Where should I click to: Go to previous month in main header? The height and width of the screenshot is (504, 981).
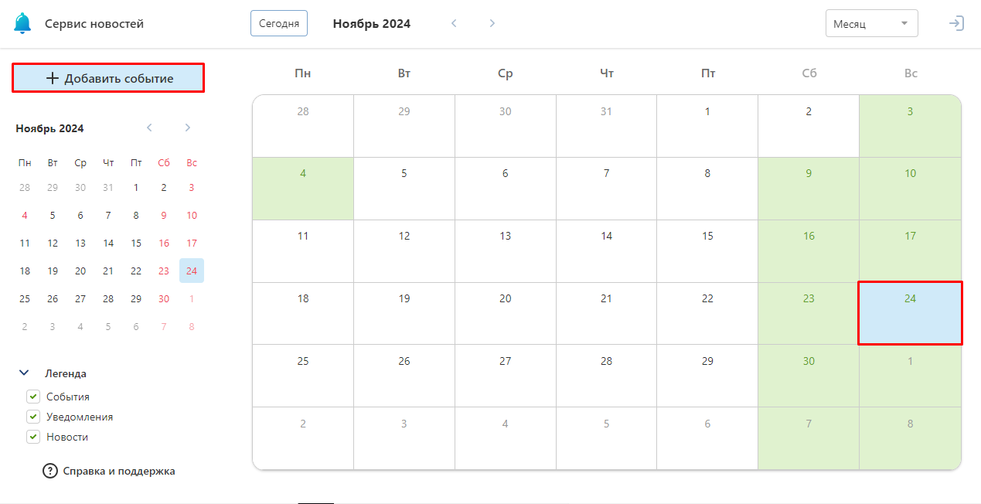coord(454,23)
